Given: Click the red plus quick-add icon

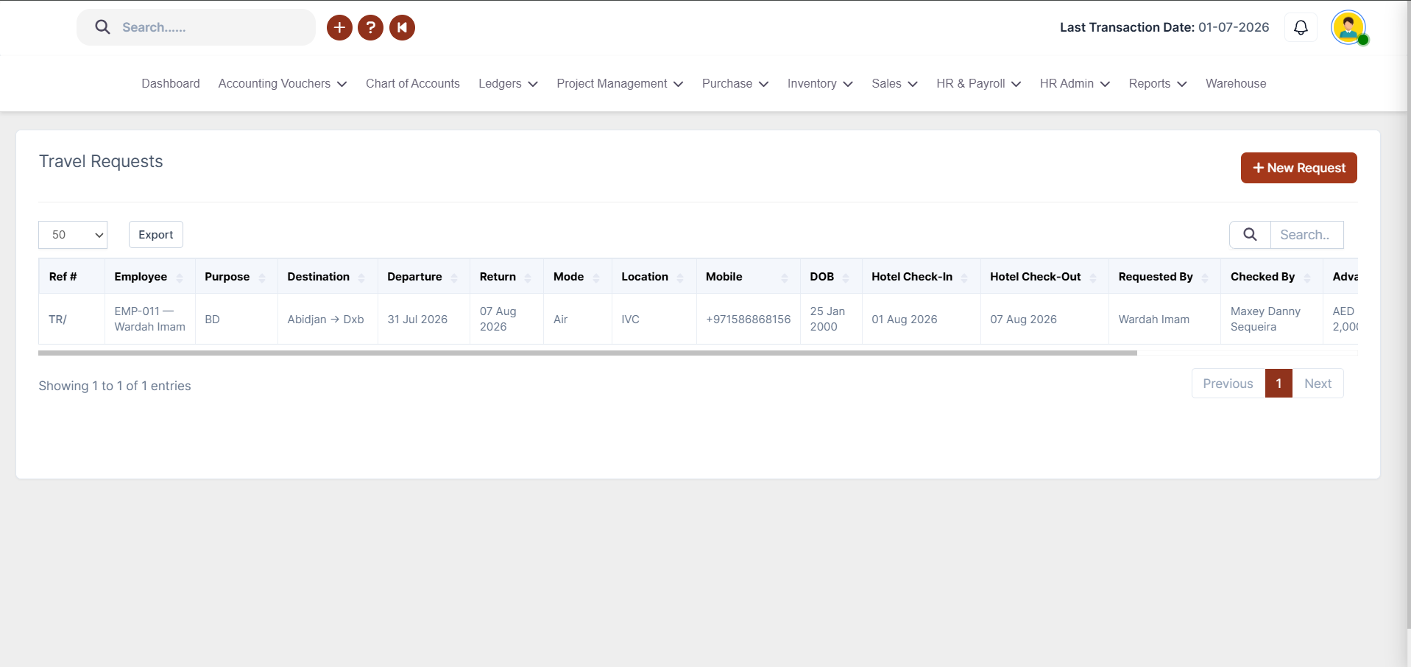Looking at the screenshot, I should coord(339,28).
